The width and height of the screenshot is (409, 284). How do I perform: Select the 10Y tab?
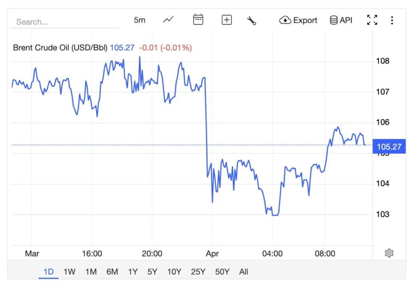[173, 271]
